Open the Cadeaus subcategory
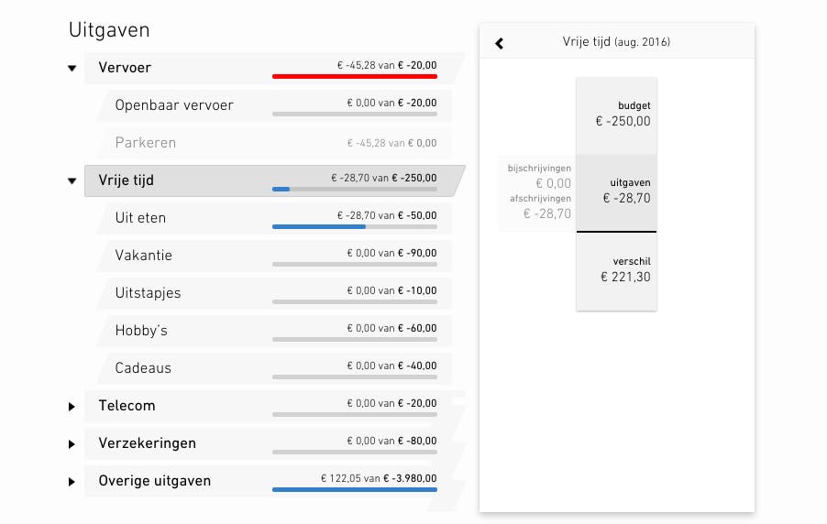 [x=143, y=368]
